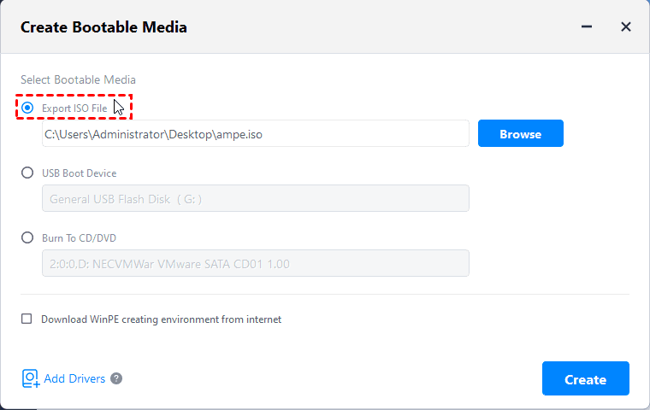Select the Export ISO File radio button

click(x=27, y=108)
